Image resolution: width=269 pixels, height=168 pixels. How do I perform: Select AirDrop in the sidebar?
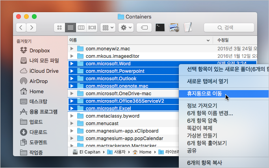pos(34,81)
